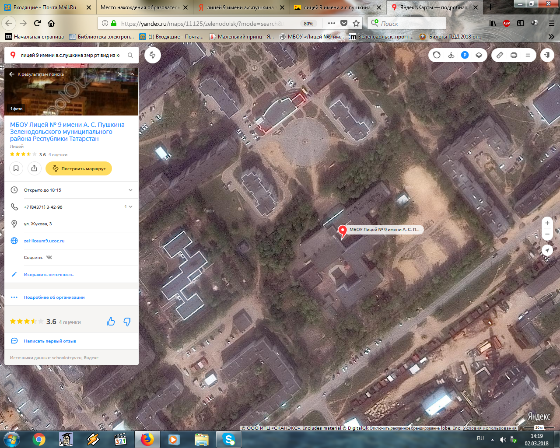Viewport: 560px width, 448px height.
Task: Click the share icon in the place card
Action: click(x=34, y=168)
